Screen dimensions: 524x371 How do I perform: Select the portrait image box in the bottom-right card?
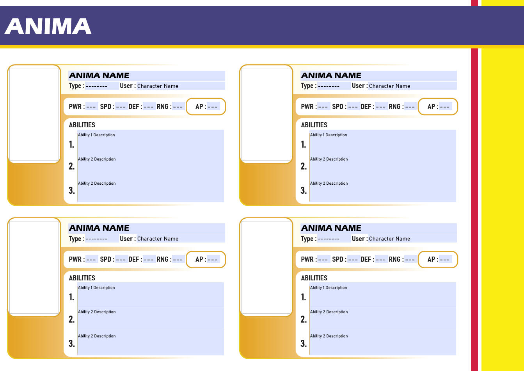tap(266, 267)
